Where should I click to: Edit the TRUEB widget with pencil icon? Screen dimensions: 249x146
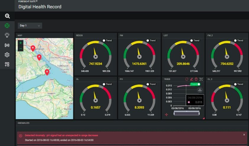(x=191, y=79)
